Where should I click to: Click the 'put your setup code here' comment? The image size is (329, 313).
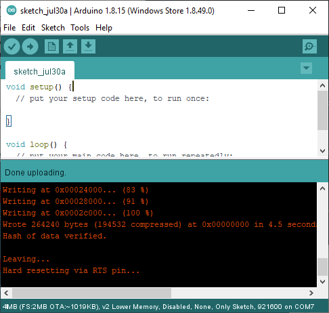pyautogui.click(x=112, y=99)
